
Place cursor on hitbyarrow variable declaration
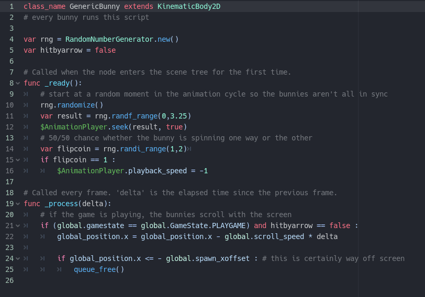coord(61,50)
